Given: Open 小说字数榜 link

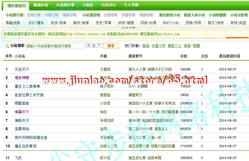Looking at the screenshot, I should 239,15.
